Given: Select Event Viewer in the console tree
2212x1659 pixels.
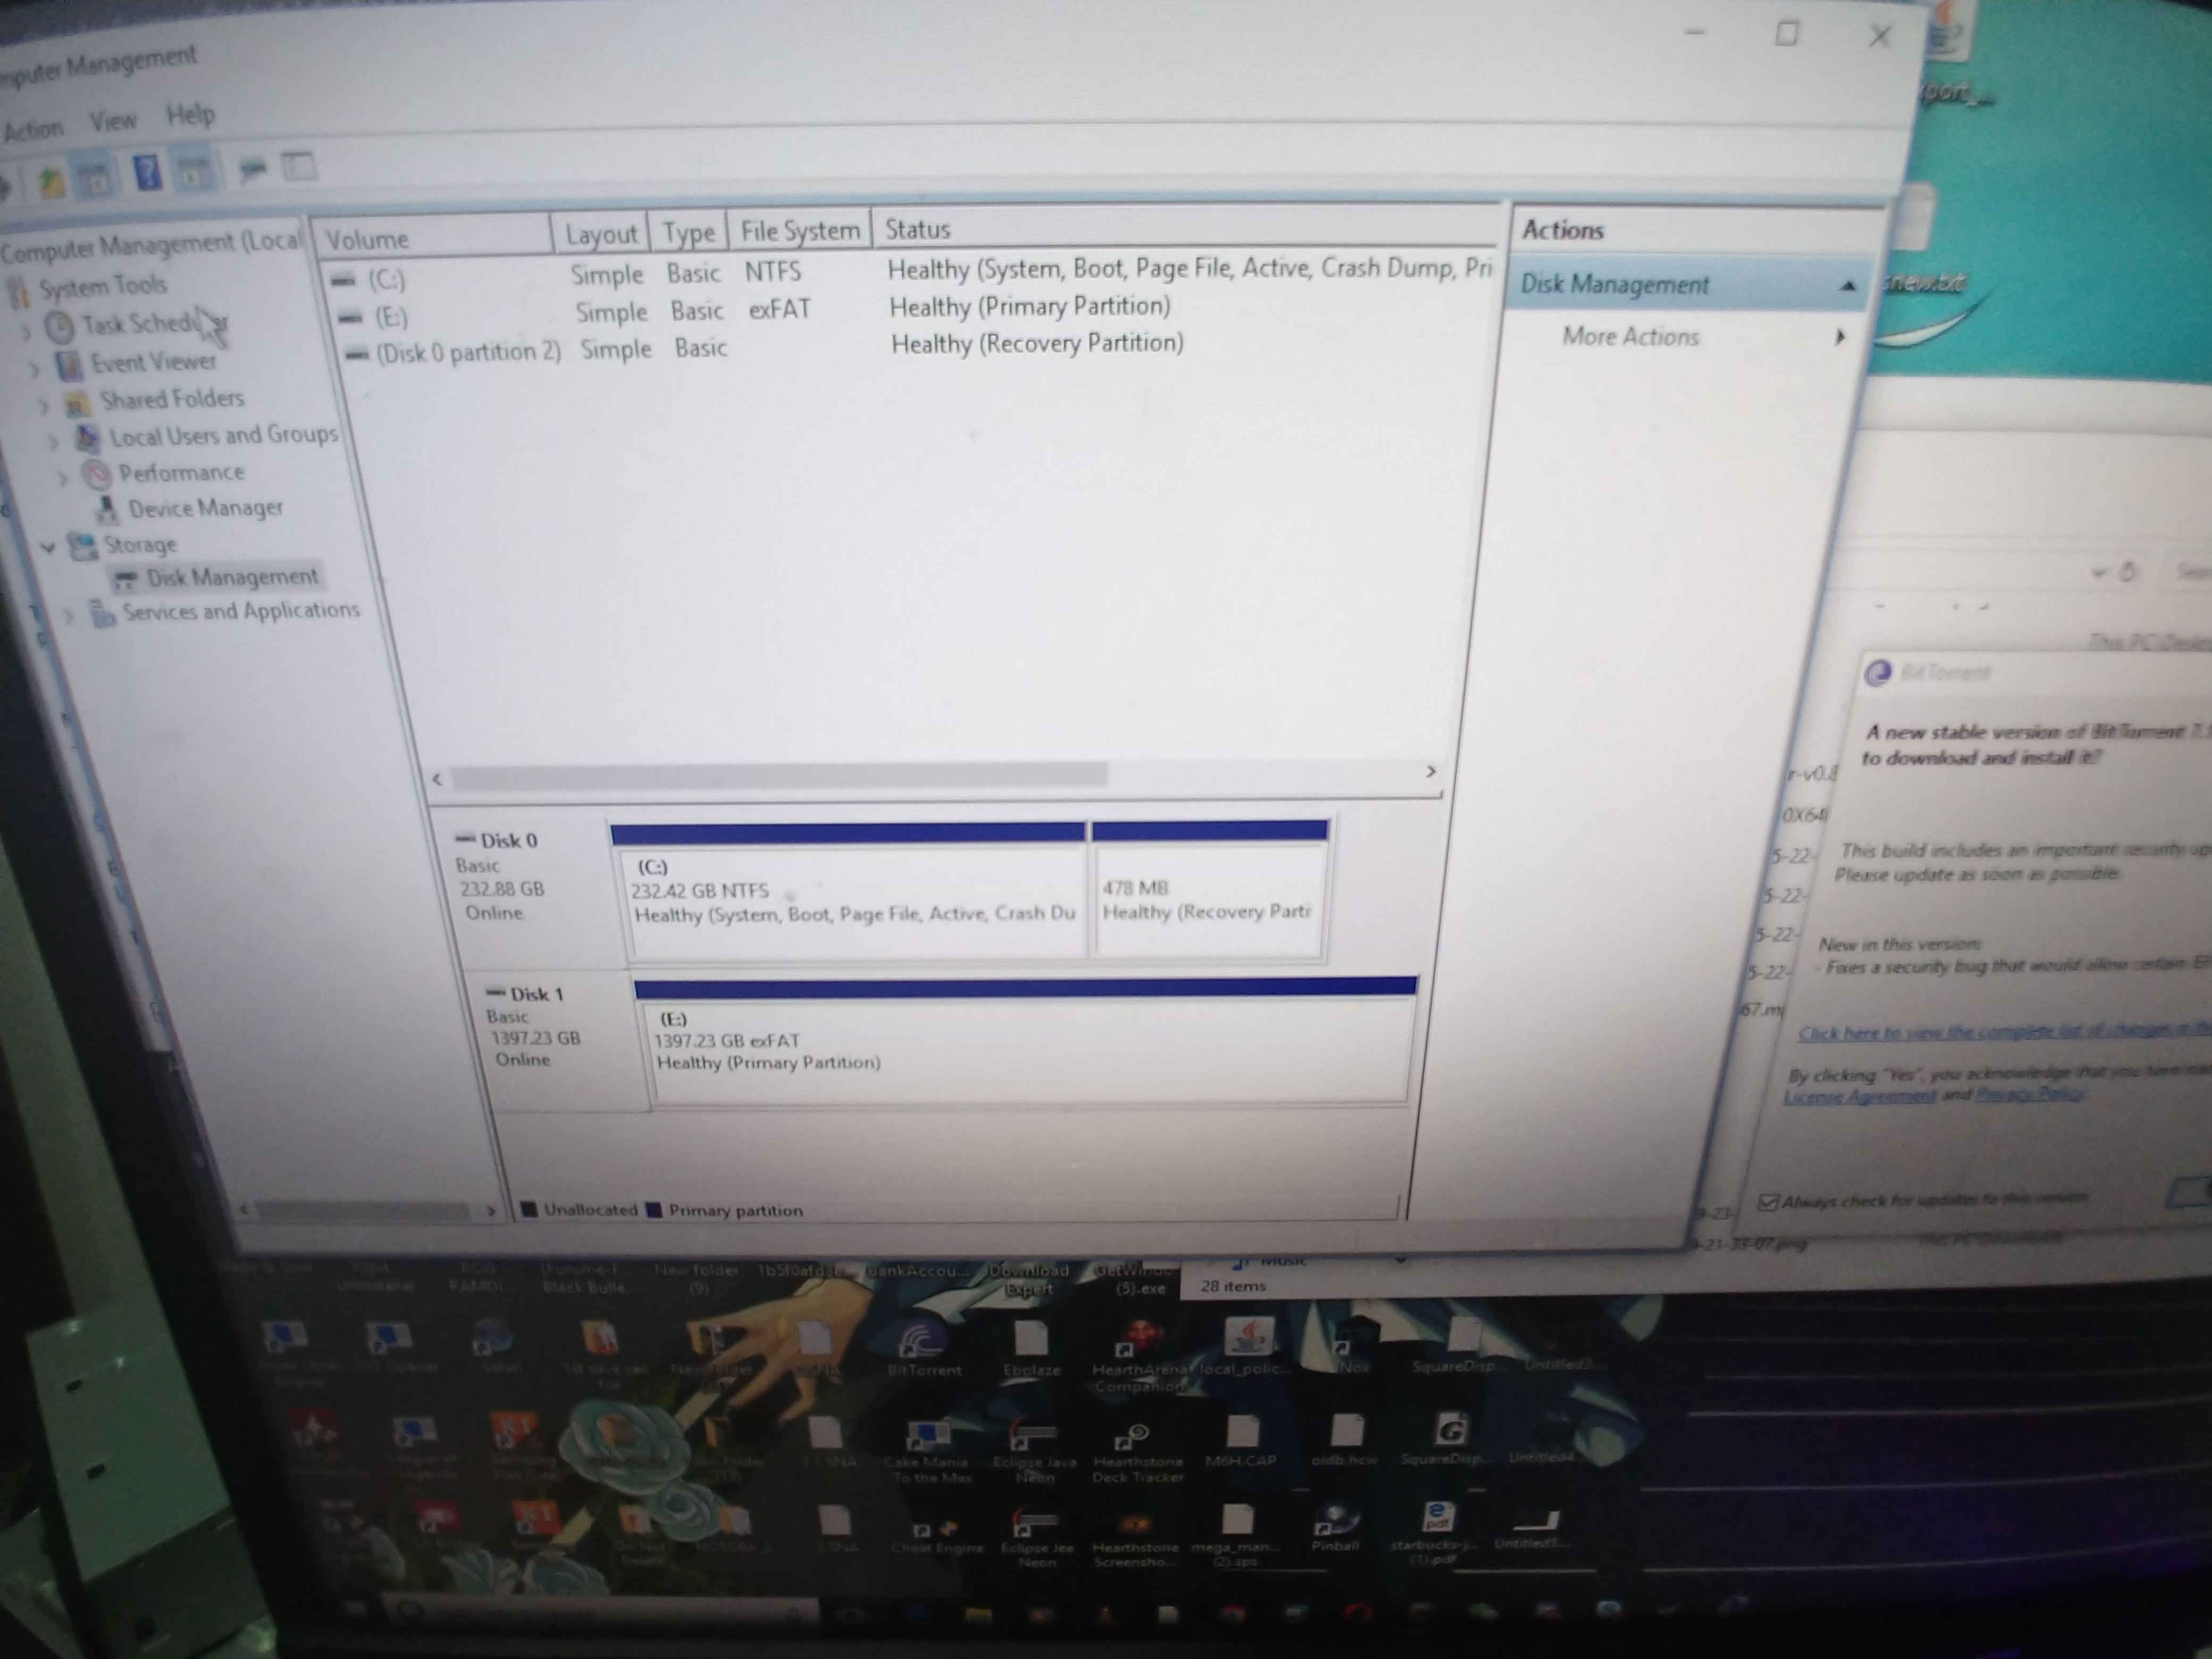Looking at the screenshot, I should pyautogui.click(x=137, y=363).
